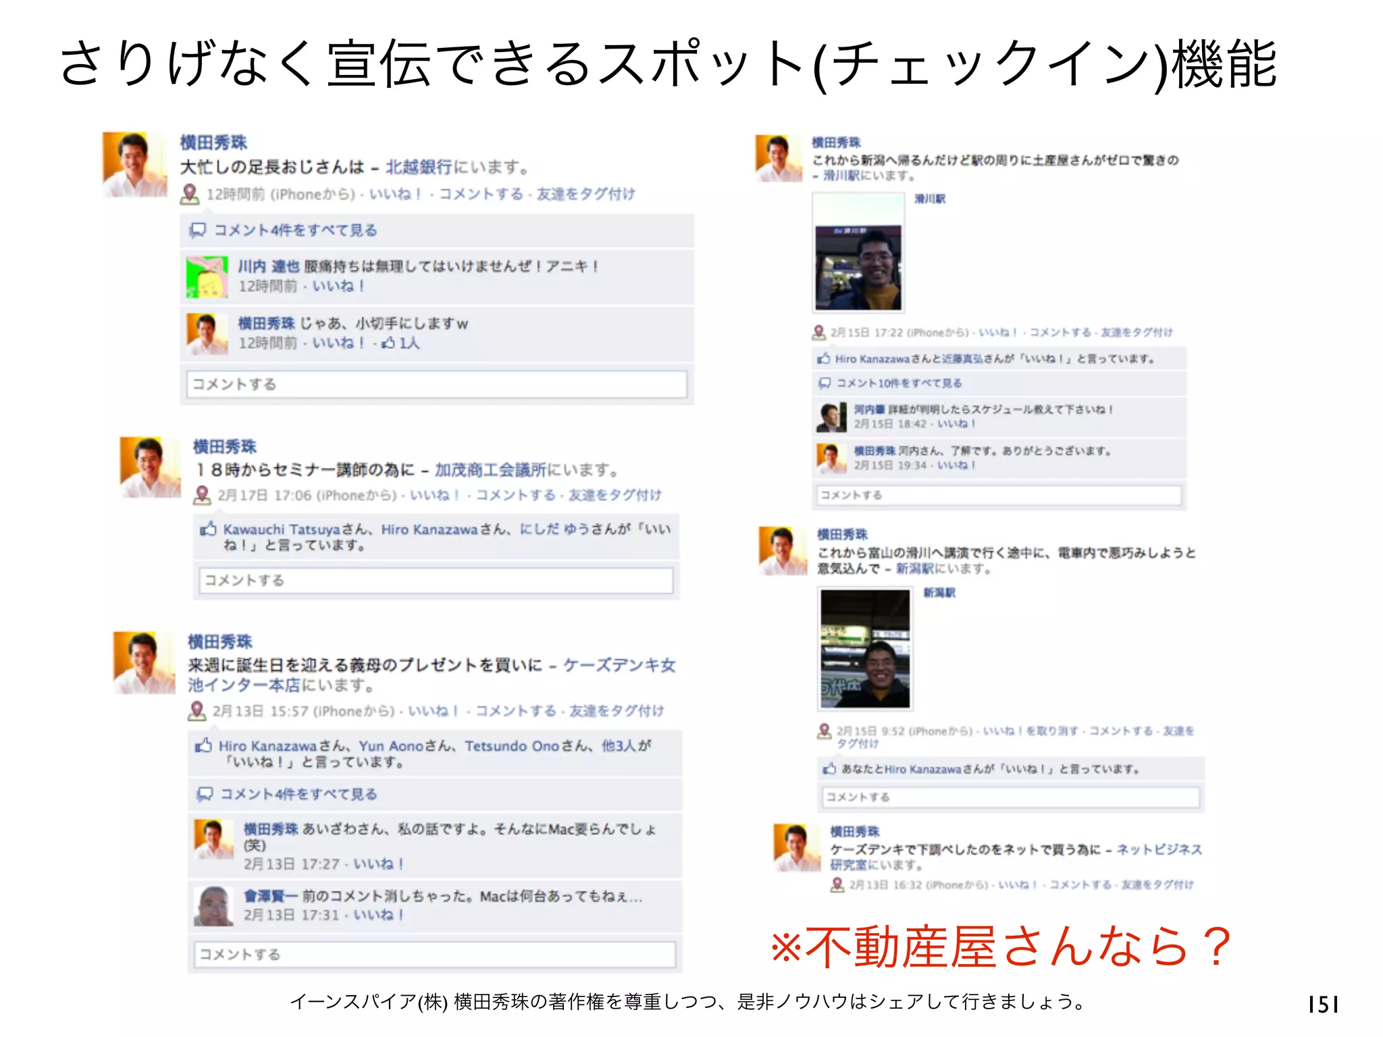Click 川内 達也's commenter avatar
This screenshot has height=1037, width=1383.
tap(207, 277)
